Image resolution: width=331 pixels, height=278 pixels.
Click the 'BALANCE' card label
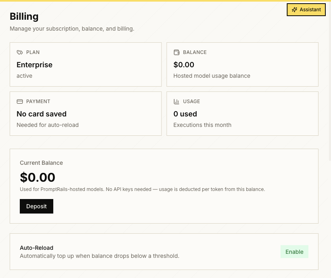[195, 52]
